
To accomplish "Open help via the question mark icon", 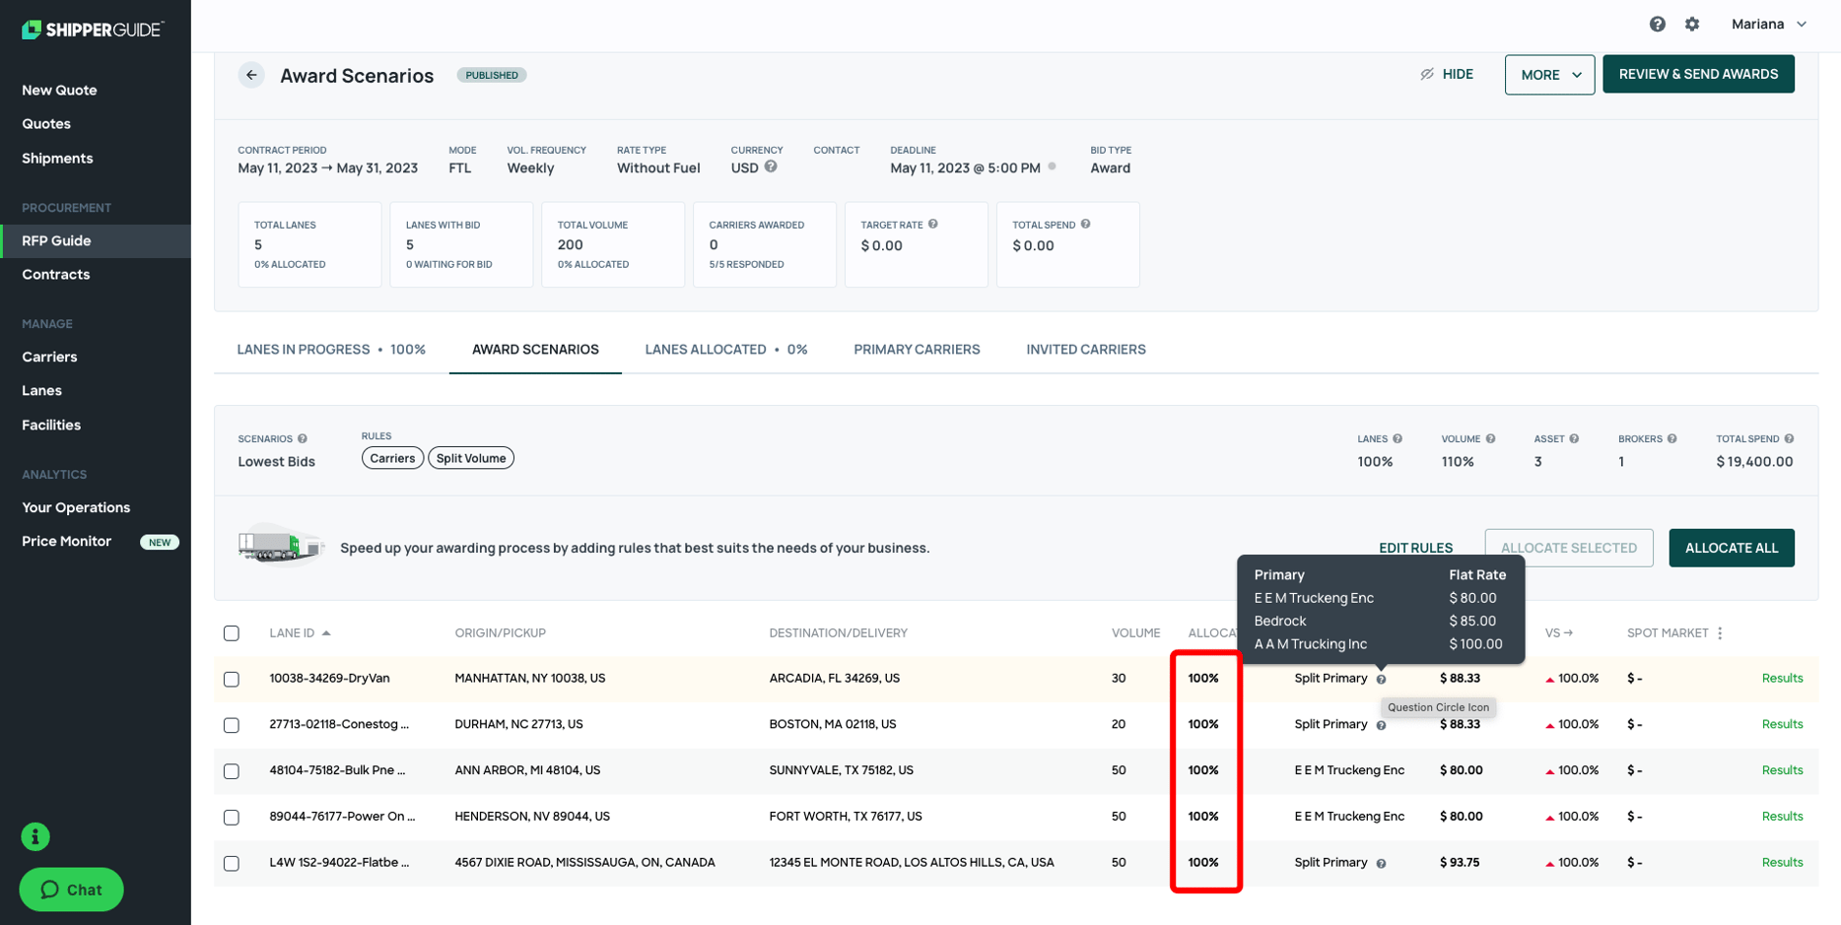I will (1658, 24).
